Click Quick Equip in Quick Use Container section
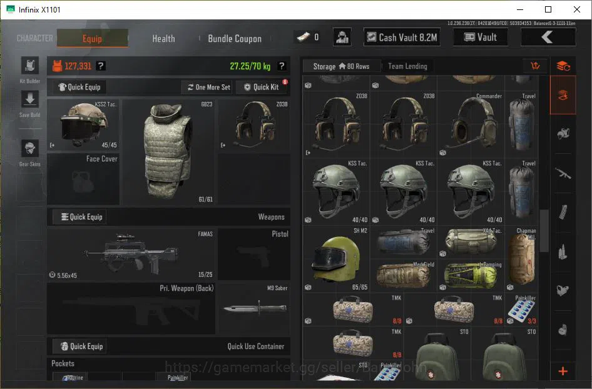Image resolution: width=592 pixels, height=389 pixels. tap(79, 346)
